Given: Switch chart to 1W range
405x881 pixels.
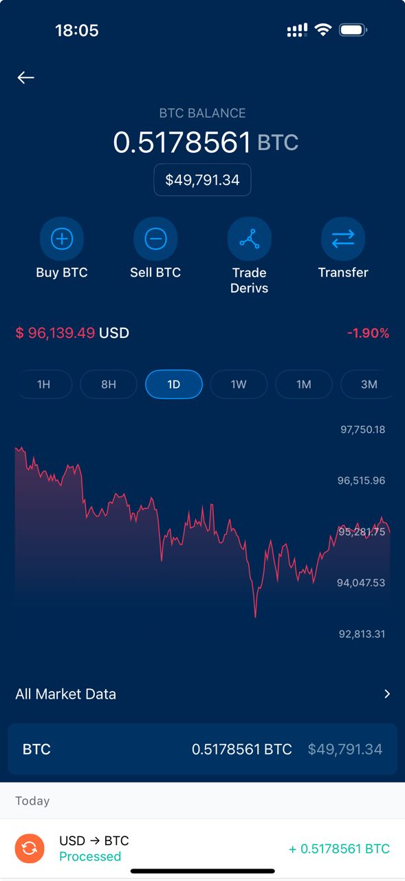Looking at the screenshot, I should click(239, 384).
